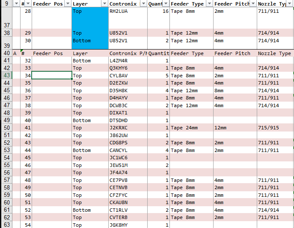Select row header 50

tap(6, 128)
